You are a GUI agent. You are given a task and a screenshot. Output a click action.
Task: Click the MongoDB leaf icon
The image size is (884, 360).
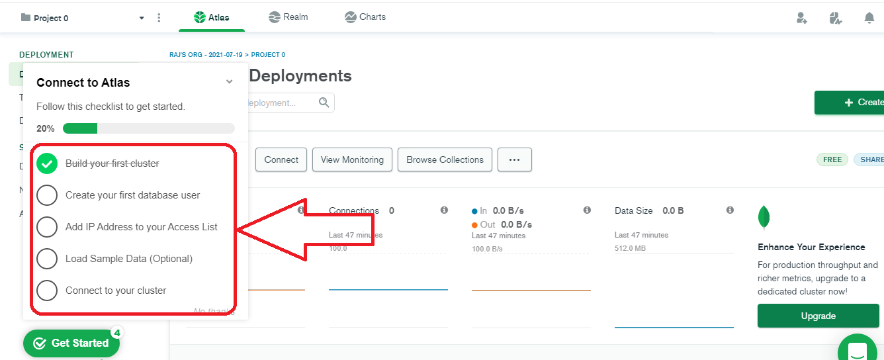pyautogui.click(x=764, y=217)
